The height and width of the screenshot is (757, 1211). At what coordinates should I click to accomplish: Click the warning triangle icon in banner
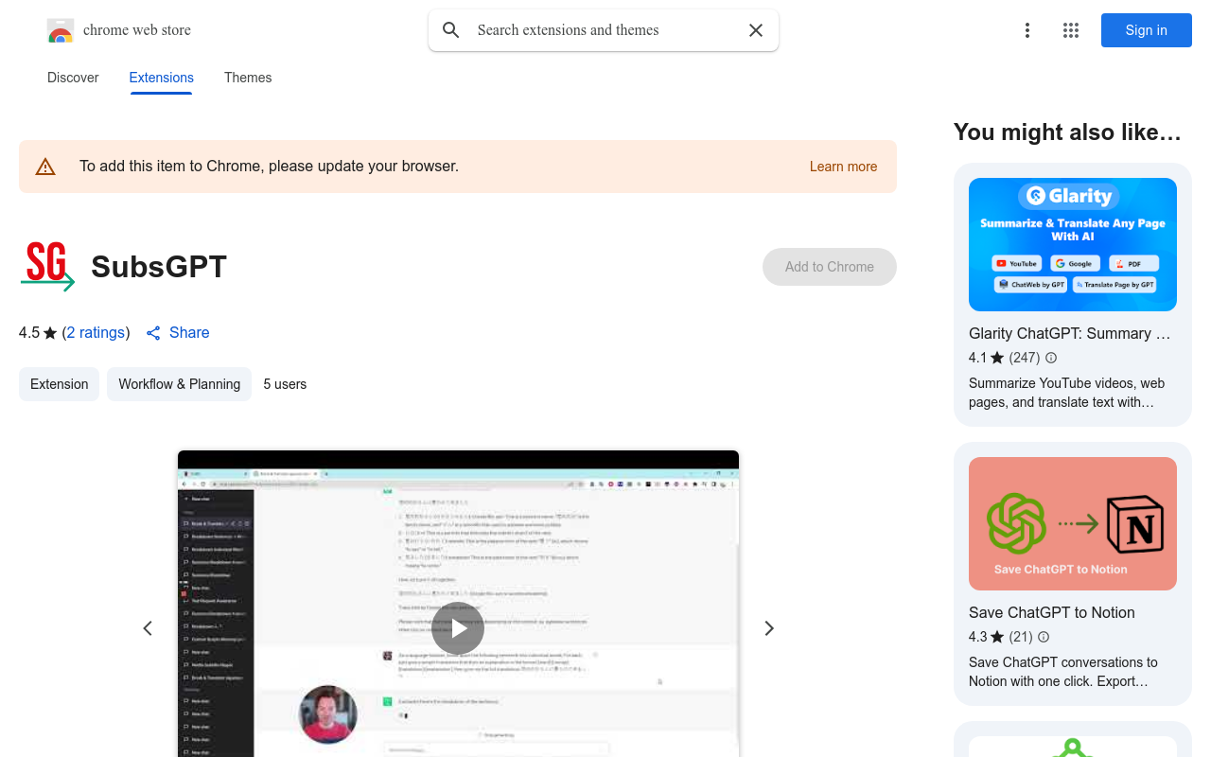pos(45,167)
